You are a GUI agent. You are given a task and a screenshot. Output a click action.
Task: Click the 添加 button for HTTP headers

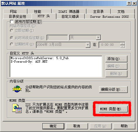(116, 59)
